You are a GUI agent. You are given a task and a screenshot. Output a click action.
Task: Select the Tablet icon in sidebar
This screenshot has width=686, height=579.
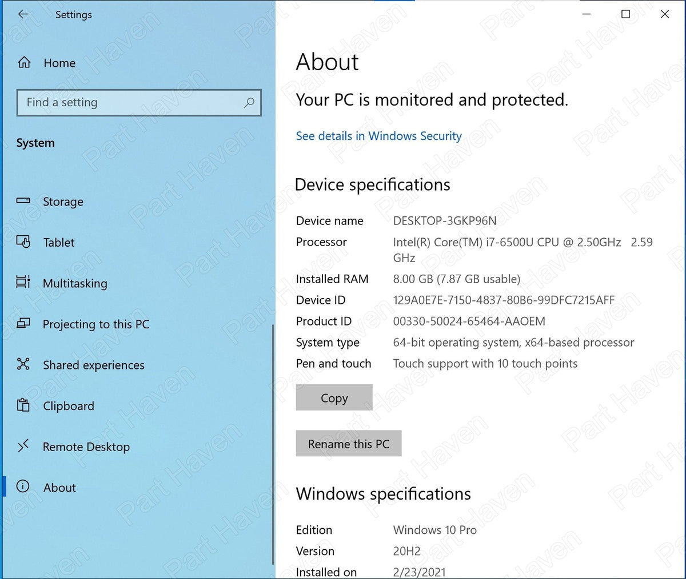tap(23, 242)
